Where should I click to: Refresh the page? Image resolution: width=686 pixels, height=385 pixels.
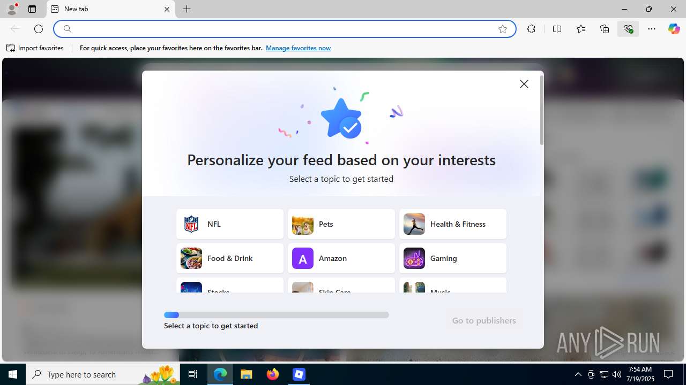point(39,29)
